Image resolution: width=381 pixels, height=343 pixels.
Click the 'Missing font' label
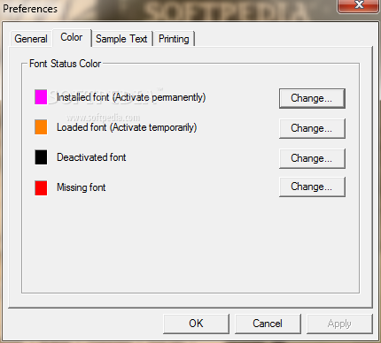pos(82,187)
